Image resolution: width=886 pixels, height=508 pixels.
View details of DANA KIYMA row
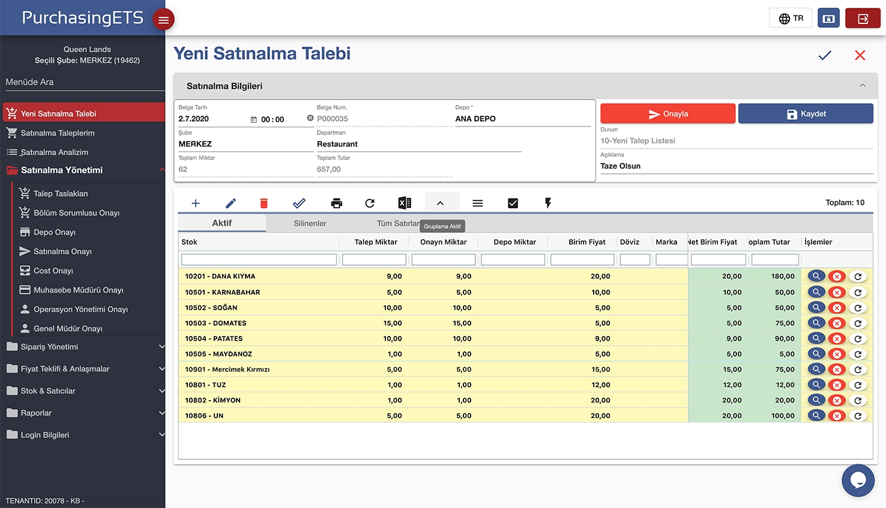(816, 276)
